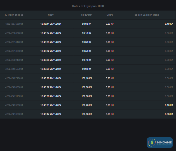This screenshot has width=176, height=151.
Task: Click the balance value 99,38 K₫
Action: click(x=86, y=42)
